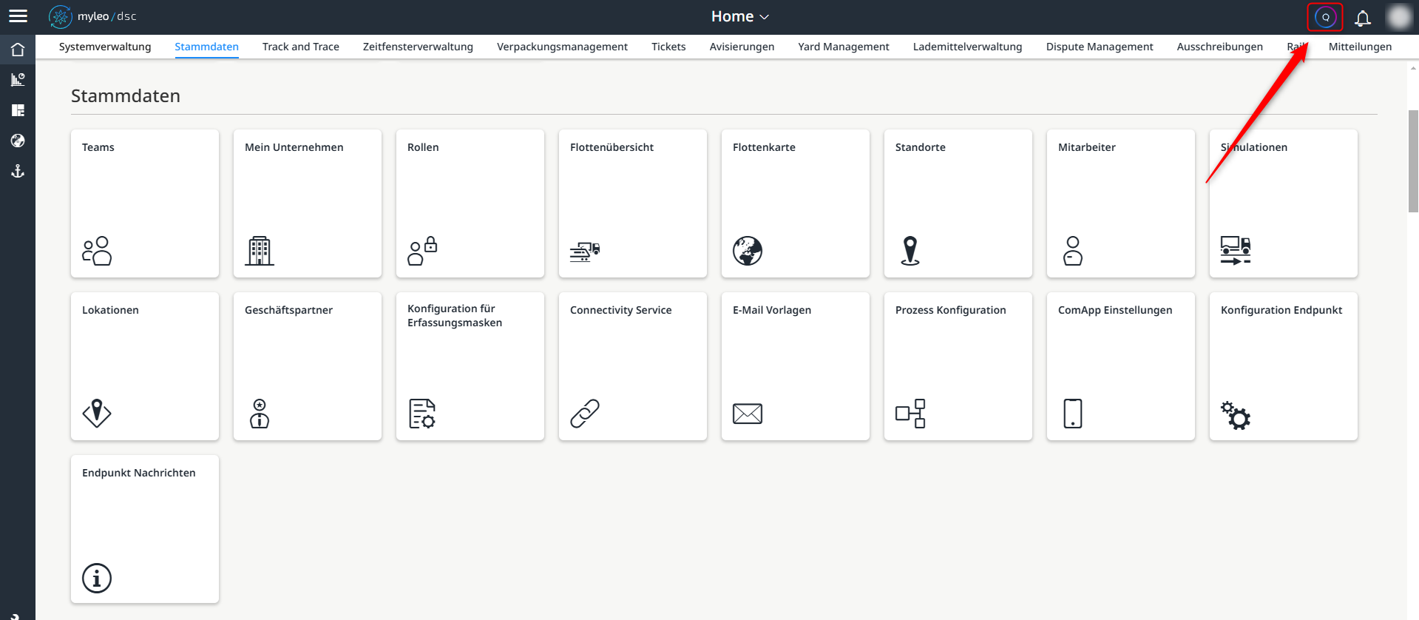Open the Prozess Konfiguration tile title
This screenshot has height=620, width=1419.
coord(951,310)
